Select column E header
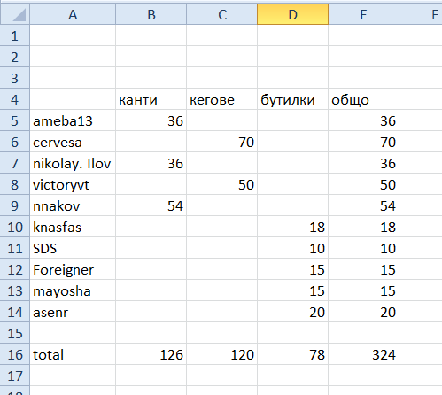The width and height of the screenshot is (442, 395). tap(364, 14)
